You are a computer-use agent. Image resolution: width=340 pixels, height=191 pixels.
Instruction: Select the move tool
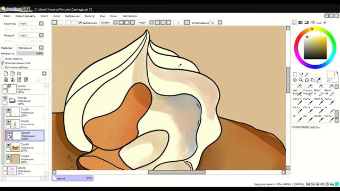[x=295, y=80]
